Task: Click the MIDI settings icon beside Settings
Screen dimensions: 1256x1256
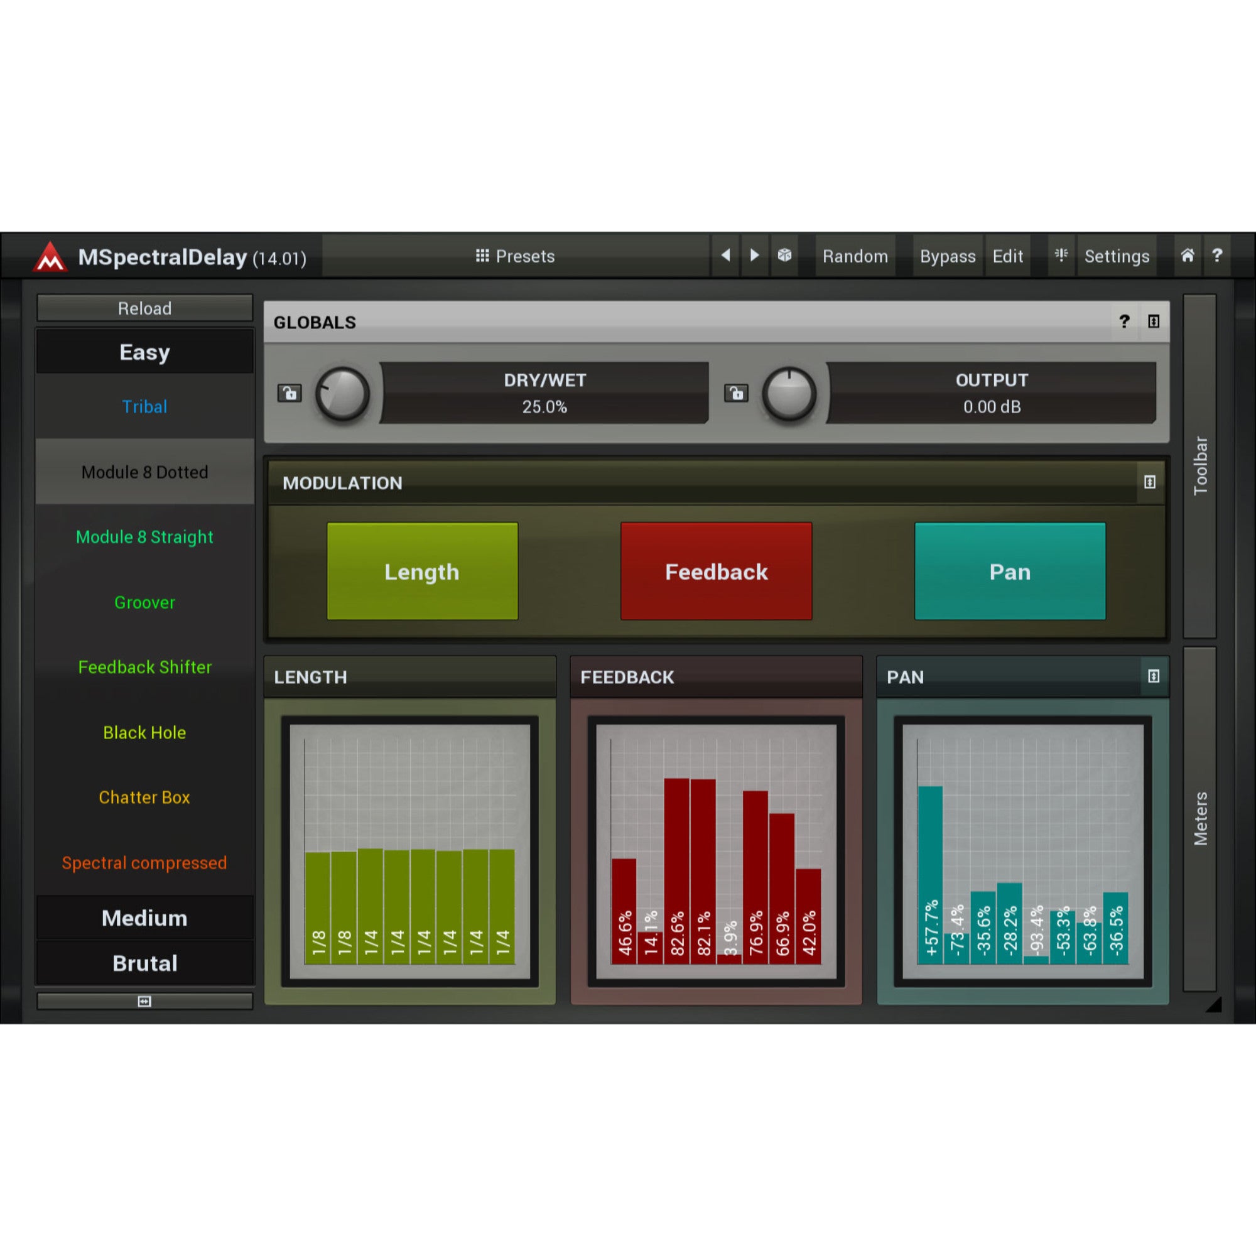Action: [1060, 256]
